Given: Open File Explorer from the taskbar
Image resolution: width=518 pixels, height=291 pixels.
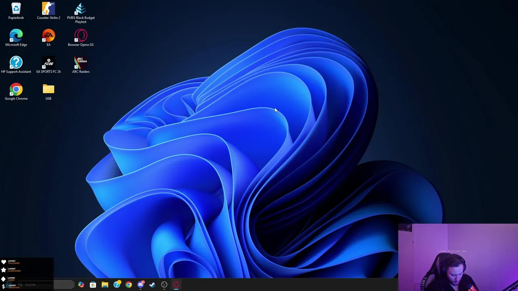Looking at the screenshot, I should tap(105, 285).
